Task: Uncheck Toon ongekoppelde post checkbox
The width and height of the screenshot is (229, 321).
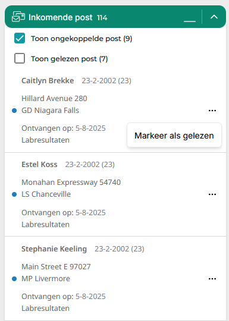Action: pos(20,38)
